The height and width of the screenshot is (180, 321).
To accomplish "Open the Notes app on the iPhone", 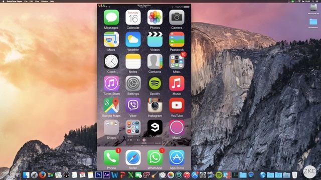I will tap(133, 61).
